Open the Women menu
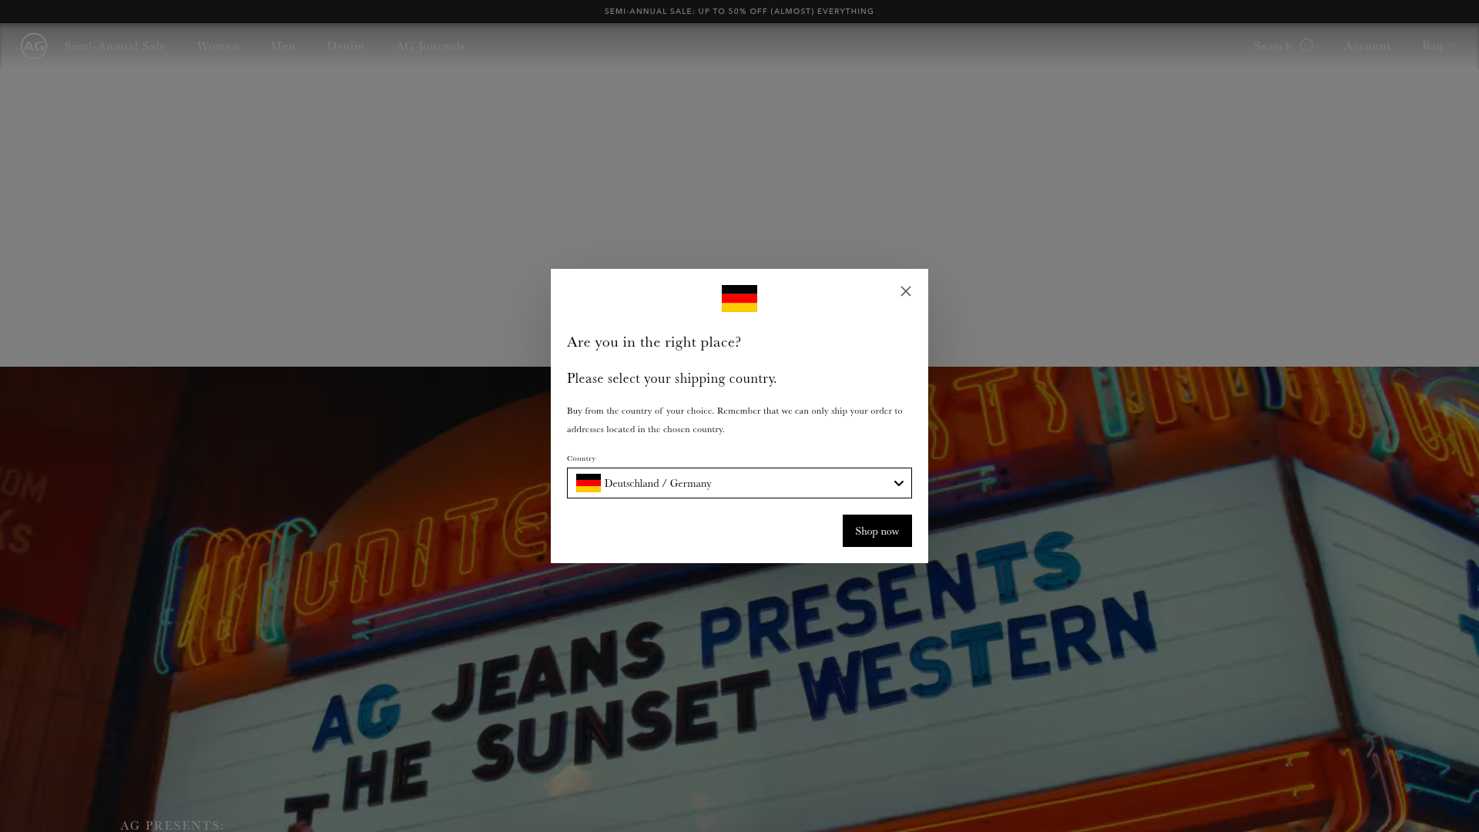The image size is (1479, 832). tap(218, 46)
